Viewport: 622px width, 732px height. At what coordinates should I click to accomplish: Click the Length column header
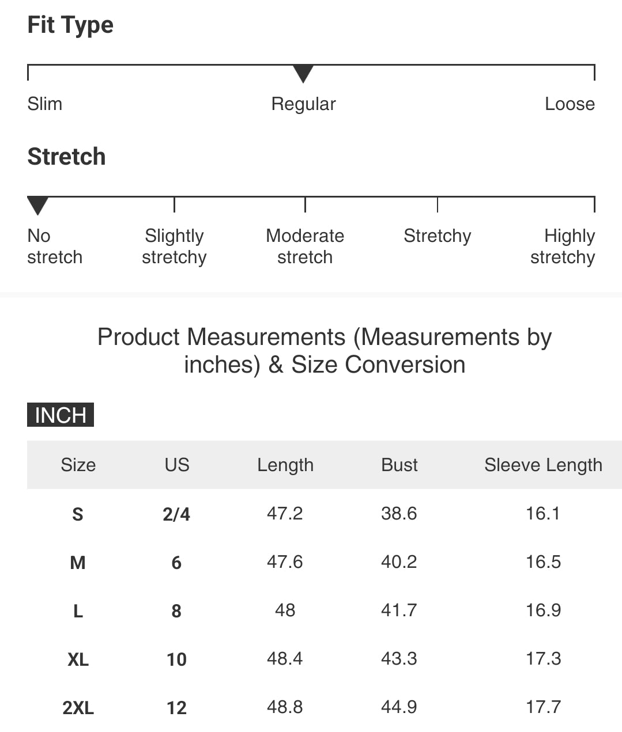pyautogui.click(x=285, y=465)
